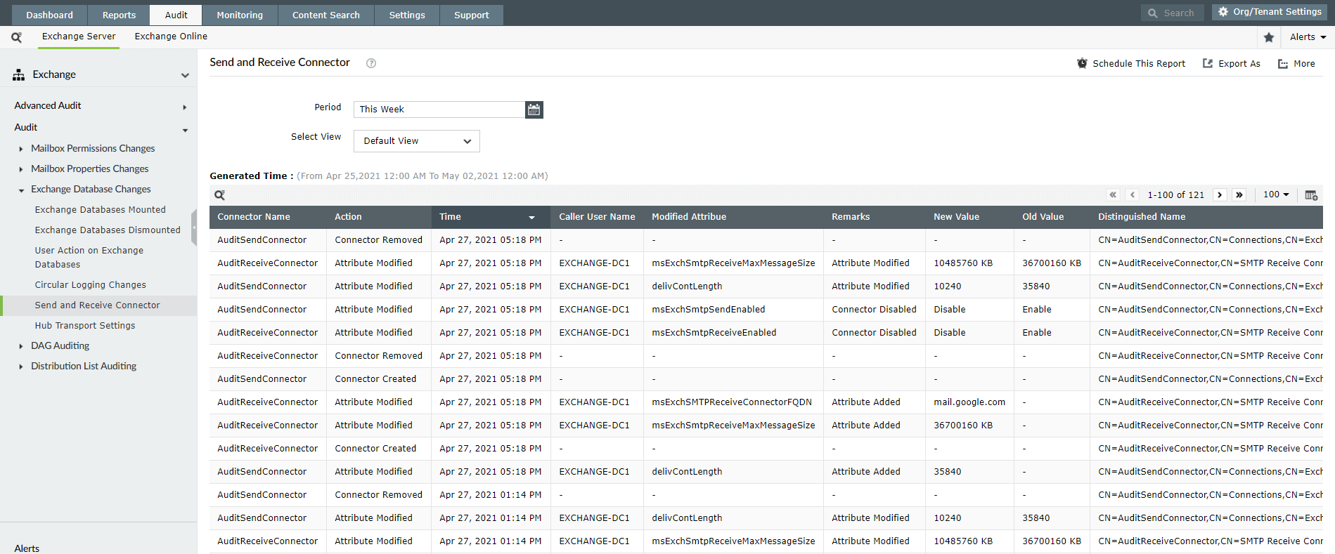The height and width of the screenshot is (554, 1335).
Task: Open Exchange Databases Mounted report
Action: (x=101, y=209)
